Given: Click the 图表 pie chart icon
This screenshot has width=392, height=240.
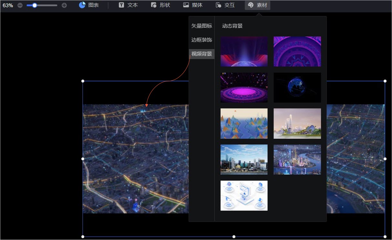Looking at the screenshot, I should (x=82, y=5).
